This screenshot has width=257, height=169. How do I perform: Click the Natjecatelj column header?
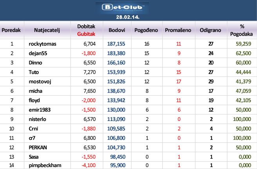[x=47, y=30]
